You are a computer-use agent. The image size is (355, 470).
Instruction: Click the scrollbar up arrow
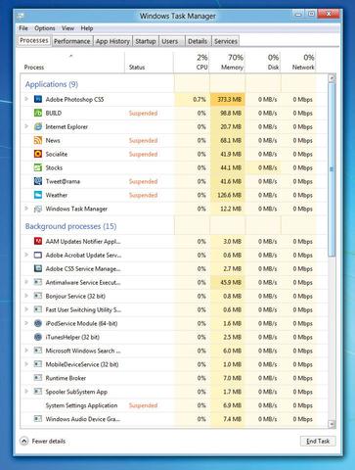(x=332, y=78)
